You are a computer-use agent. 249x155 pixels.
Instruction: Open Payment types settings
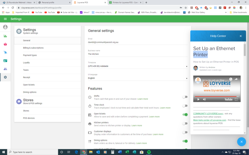tap(30, 55)
